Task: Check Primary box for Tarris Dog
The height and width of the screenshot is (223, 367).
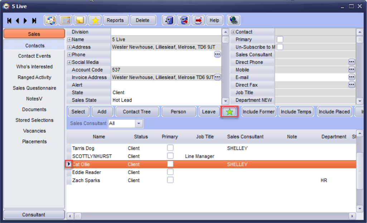Action: click(x=170, y=148)
